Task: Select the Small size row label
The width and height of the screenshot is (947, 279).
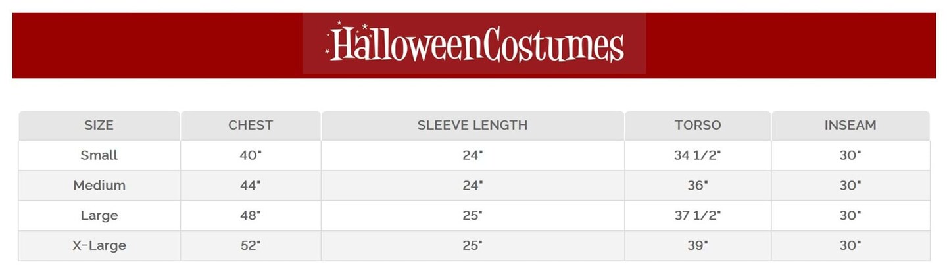Action: [99, 155]
